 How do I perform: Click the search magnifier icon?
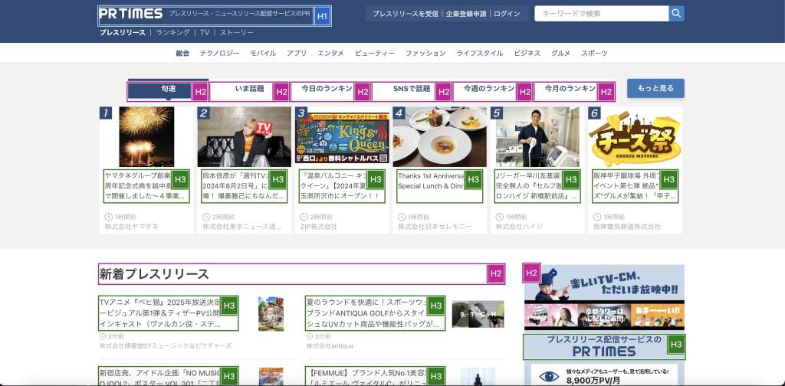(x=676, y=14)
